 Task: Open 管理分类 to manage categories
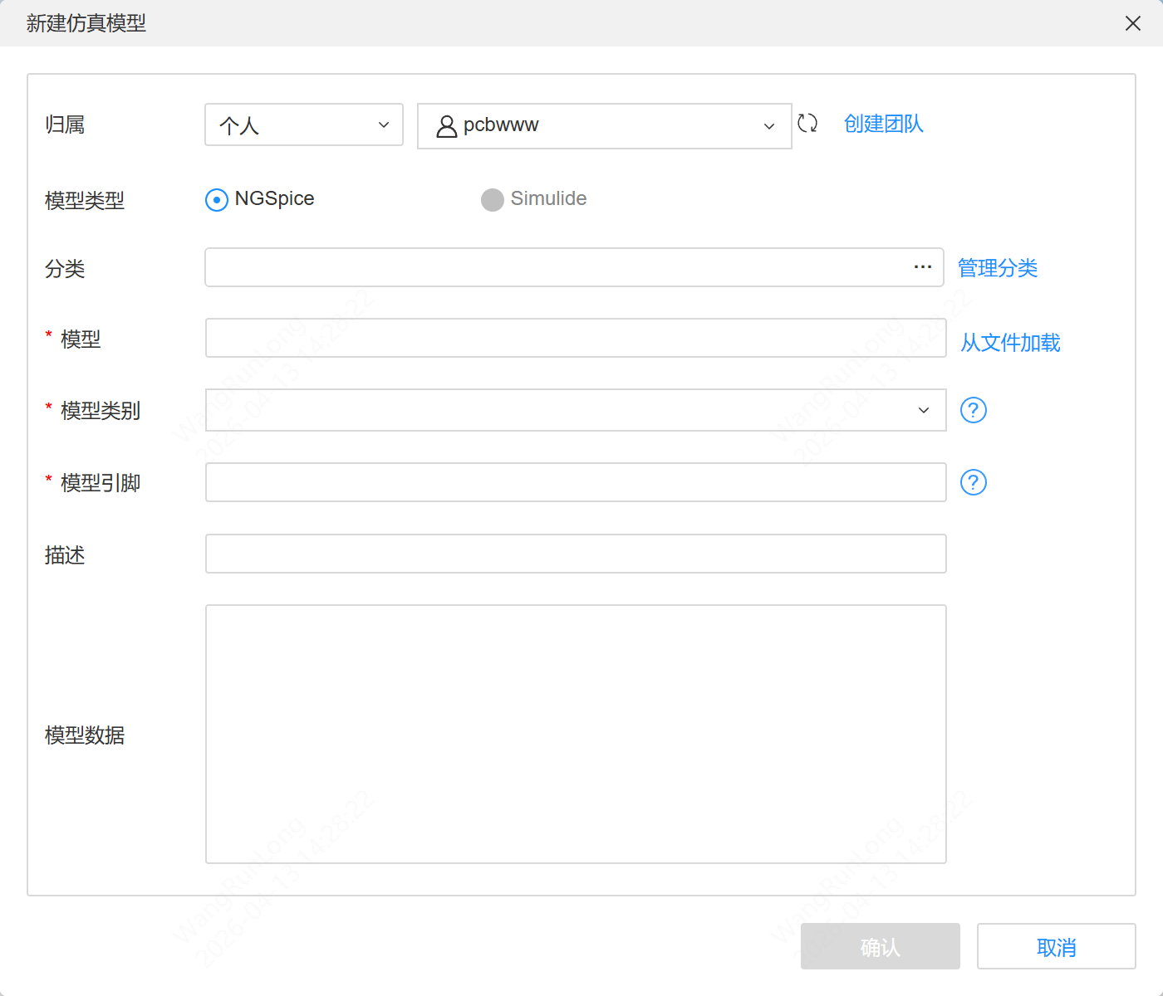(x=997, y=267)
